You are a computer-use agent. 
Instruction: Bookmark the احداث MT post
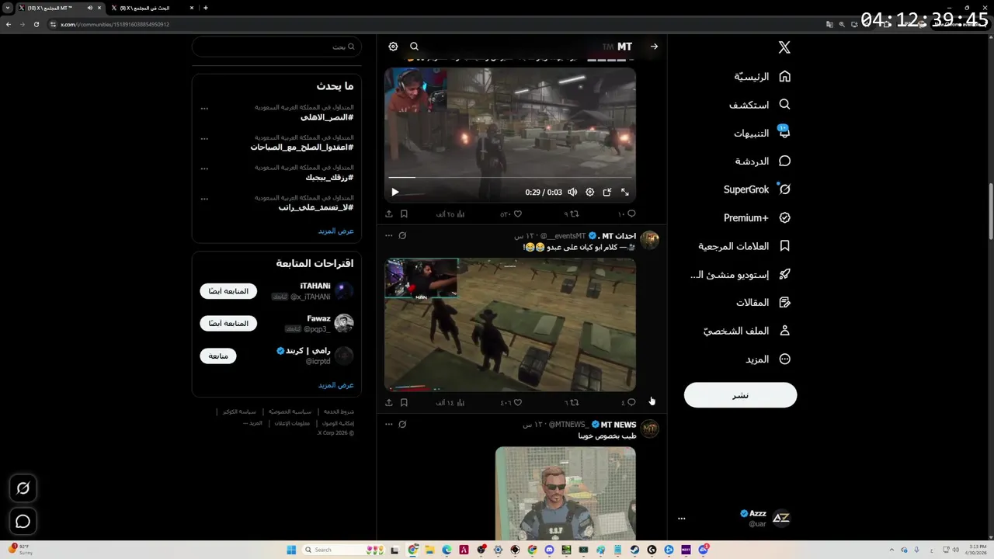[404, 402]
